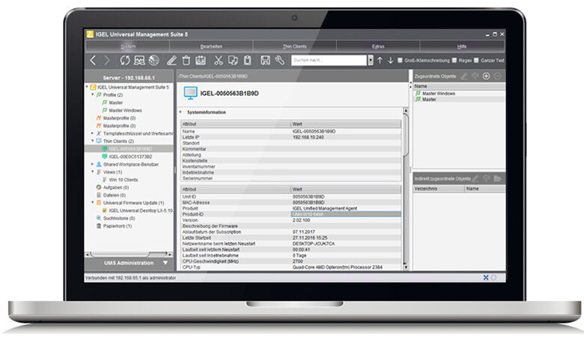Viewport: 584px width, 342px height.
Task: Select Dateien (0) in tree
Action: [x=114, y=195]
